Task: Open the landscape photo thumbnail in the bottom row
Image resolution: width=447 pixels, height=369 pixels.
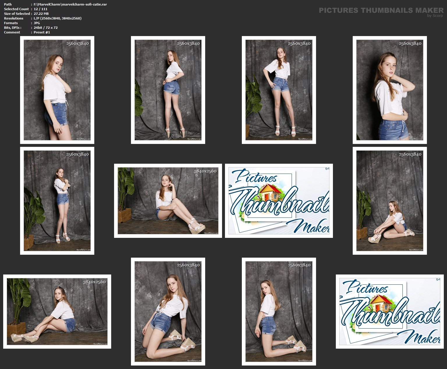Action: click(57, 311)
